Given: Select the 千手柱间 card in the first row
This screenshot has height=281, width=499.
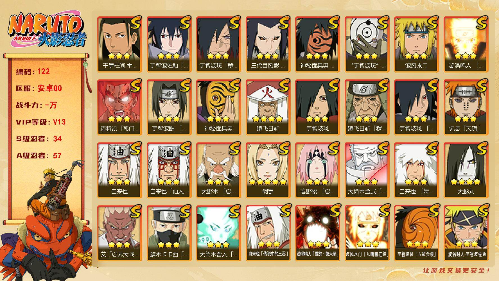Looking at the screenshot, I should pos(119,44).
